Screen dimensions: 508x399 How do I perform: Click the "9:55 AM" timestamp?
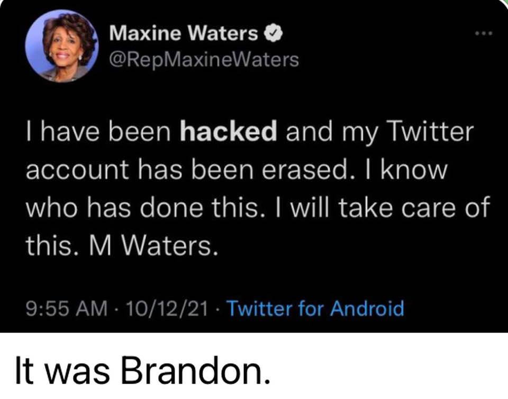[61, 308]
